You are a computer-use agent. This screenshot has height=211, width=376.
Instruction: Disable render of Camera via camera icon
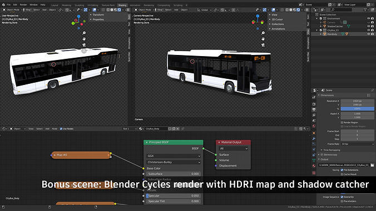(373, 22)
